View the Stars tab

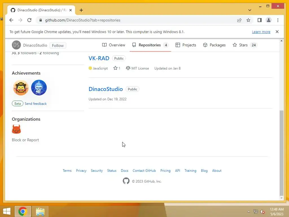click(245, 45)
